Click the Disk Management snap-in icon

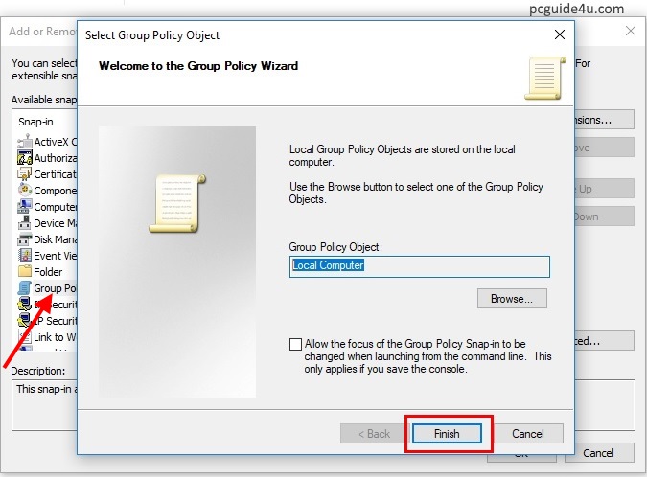pyautogui.click(x=25, y=239)
